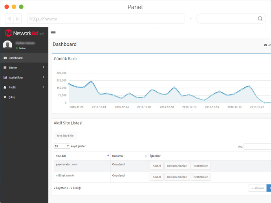Click Kod Al for gazetevatan.com

point(157,166)
